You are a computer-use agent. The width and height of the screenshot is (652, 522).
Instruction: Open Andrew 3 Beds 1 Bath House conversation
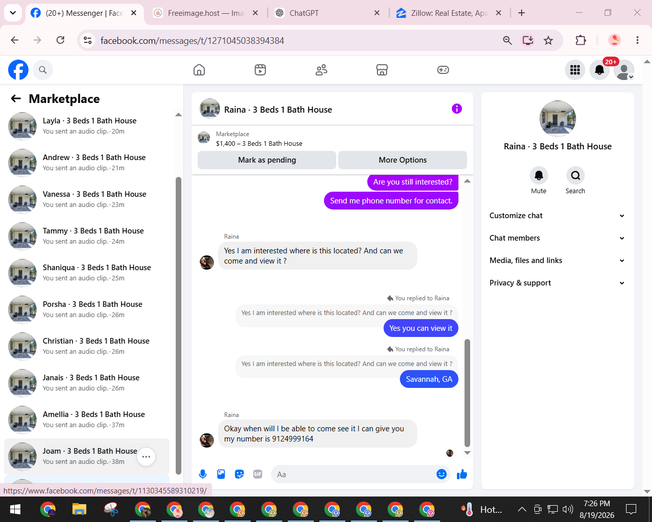87,163
